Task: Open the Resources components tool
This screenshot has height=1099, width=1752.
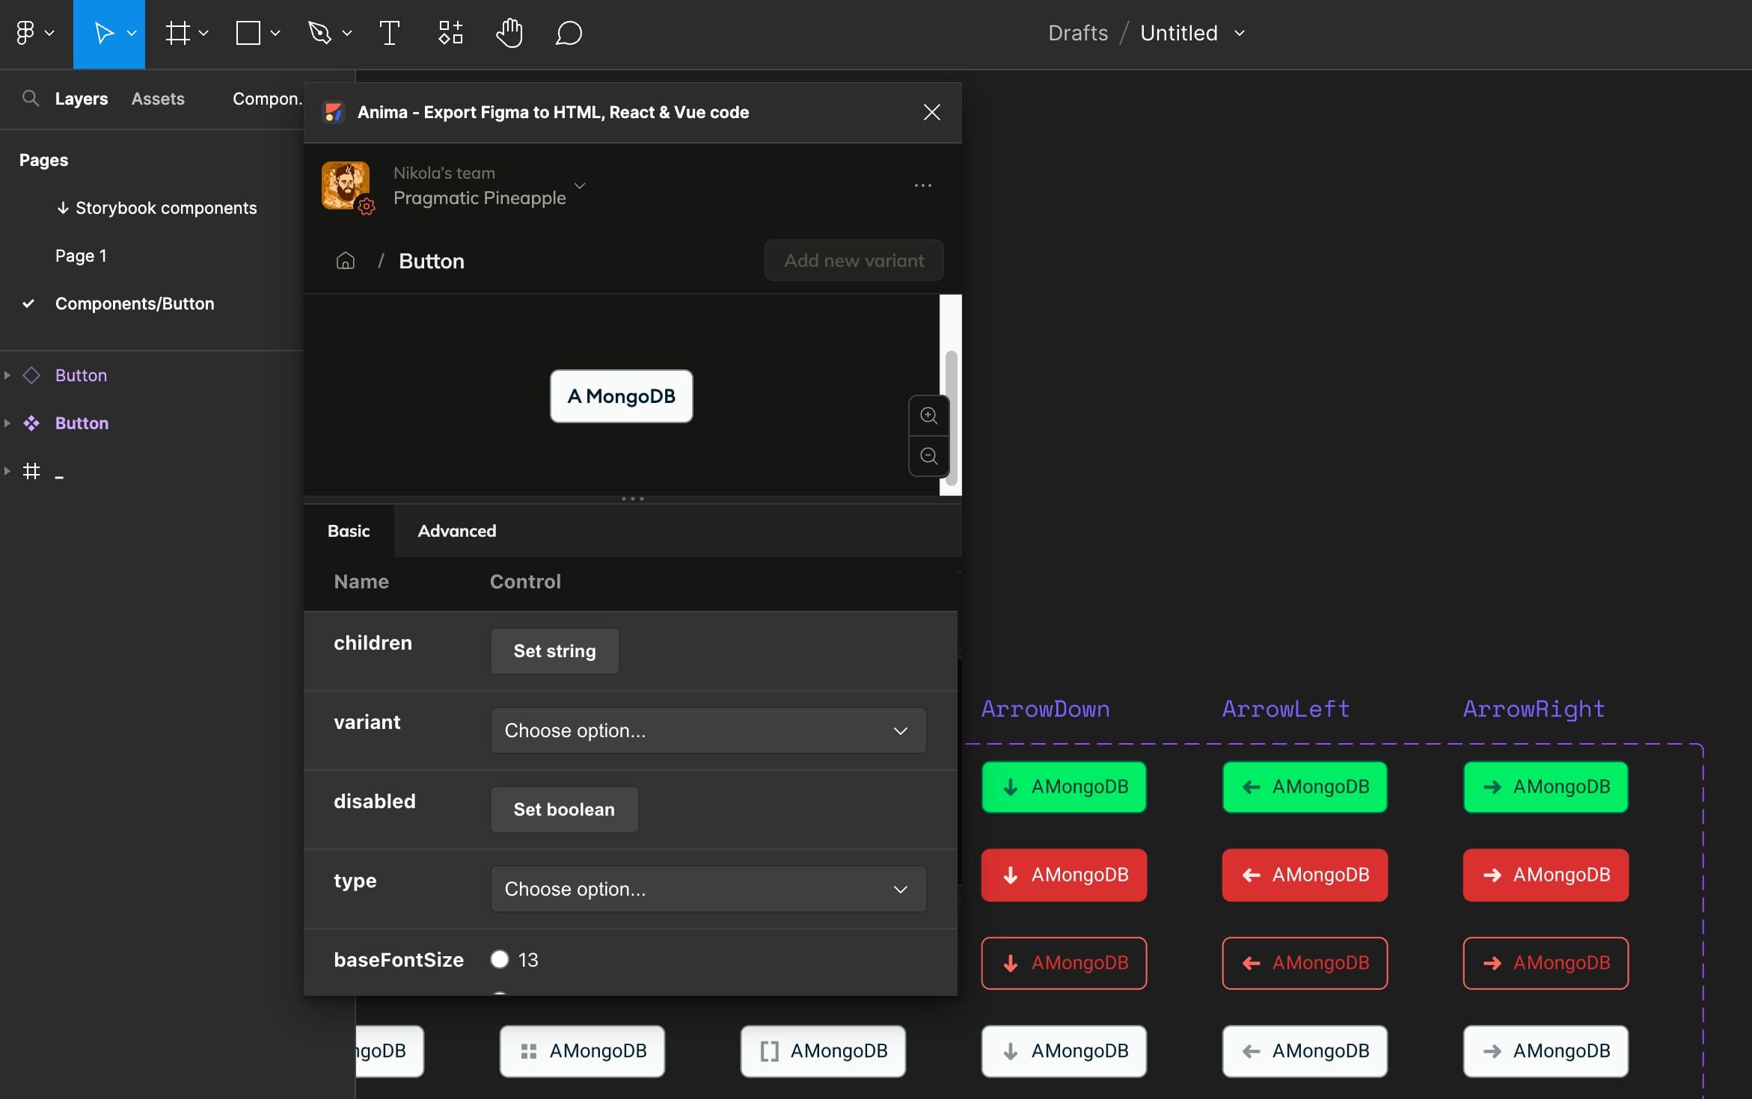Action: (x=450, y=33)
